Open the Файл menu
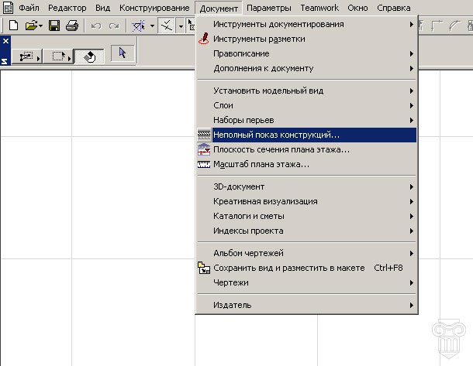473x366 pixels. tap(29, 8)
